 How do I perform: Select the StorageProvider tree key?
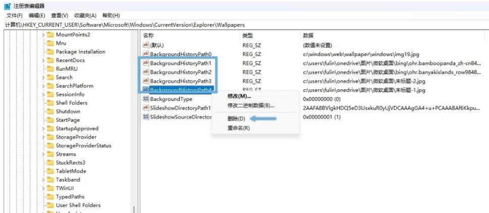pyautogui.click(x=76, y=137)
